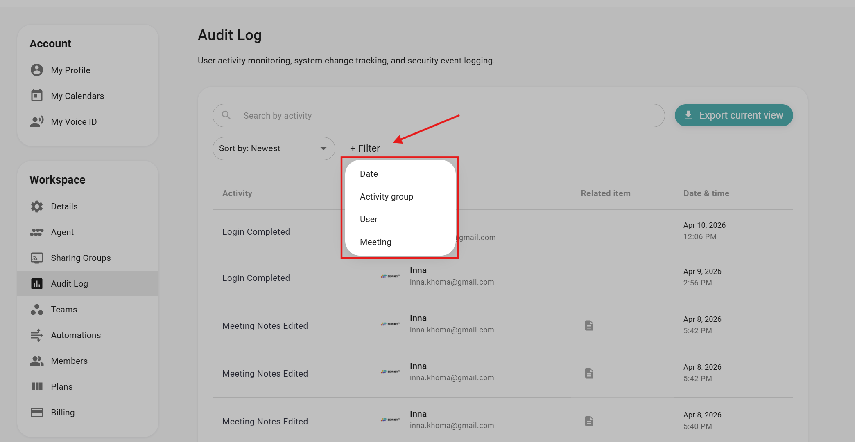Expand the Sort by Newest dropdown
855x442 pixels.
click(x=274, y=148)
